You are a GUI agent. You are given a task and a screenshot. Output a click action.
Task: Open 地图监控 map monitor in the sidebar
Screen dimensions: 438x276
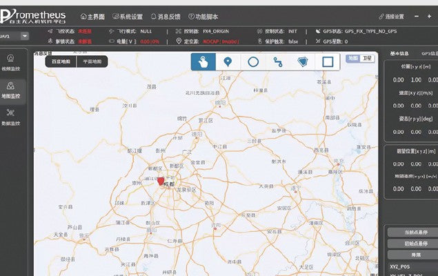coord(10,90)
